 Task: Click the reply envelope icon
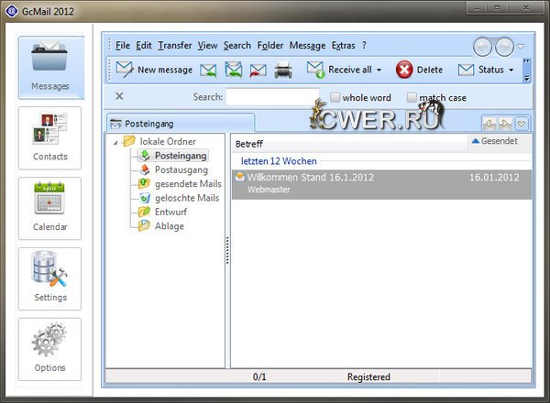pos(209,70)
